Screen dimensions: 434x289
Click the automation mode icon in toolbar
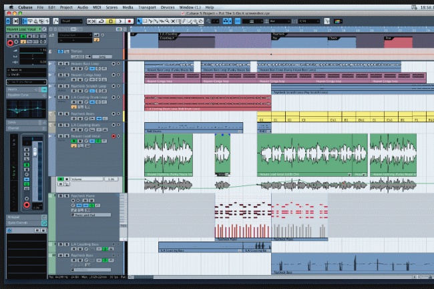(x=55, y=21)
